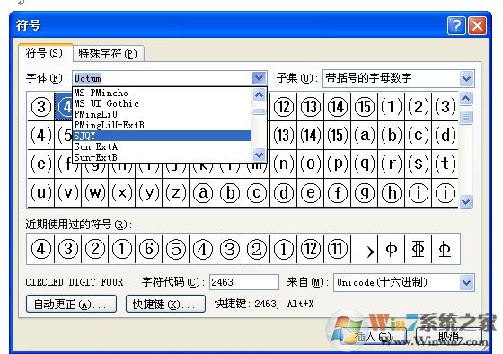
Task: Select circled letter h symbol
Action: pyautogui.click(x=392, y=192)
